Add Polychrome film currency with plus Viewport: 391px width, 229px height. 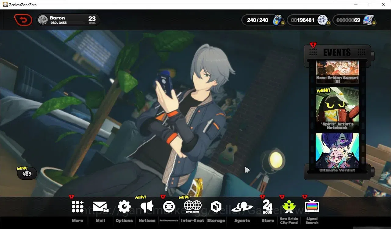374,23
